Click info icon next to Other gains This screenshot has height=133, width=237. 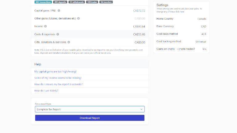point(78,18)
